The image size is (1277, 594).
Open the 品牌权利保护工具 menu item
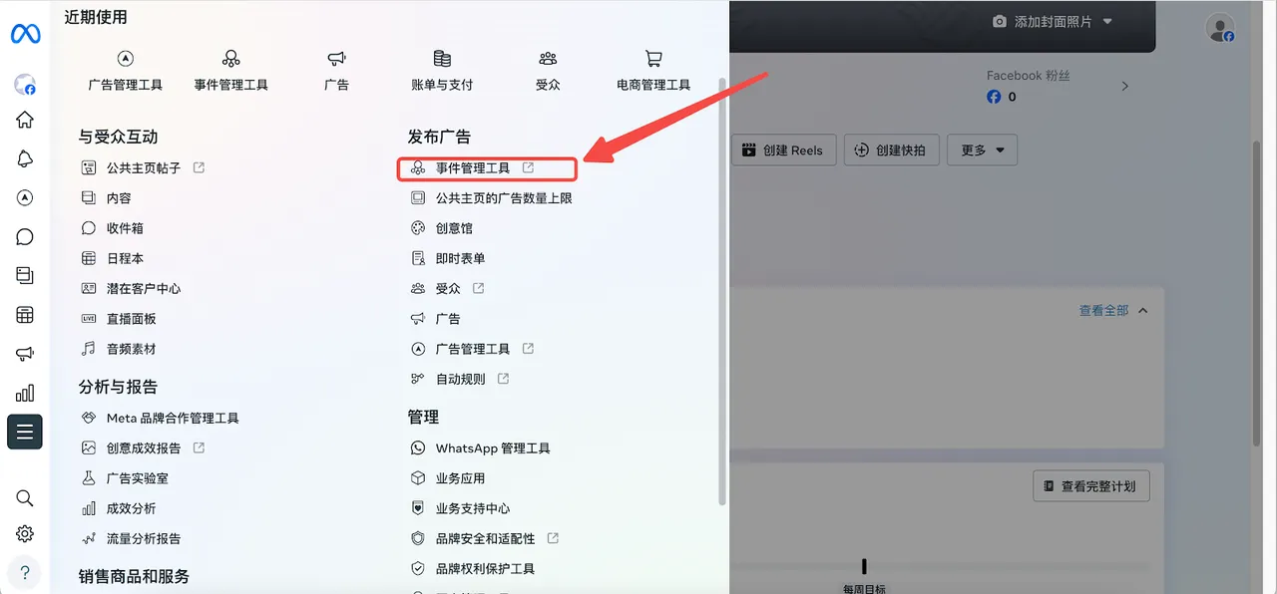pos(473,568)
